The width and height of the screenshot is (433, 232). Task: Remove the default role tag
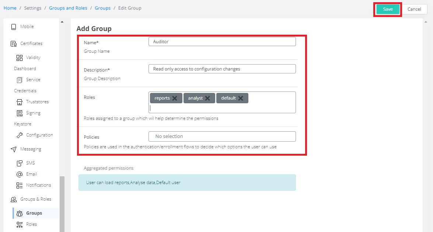[x=241, y=98]
